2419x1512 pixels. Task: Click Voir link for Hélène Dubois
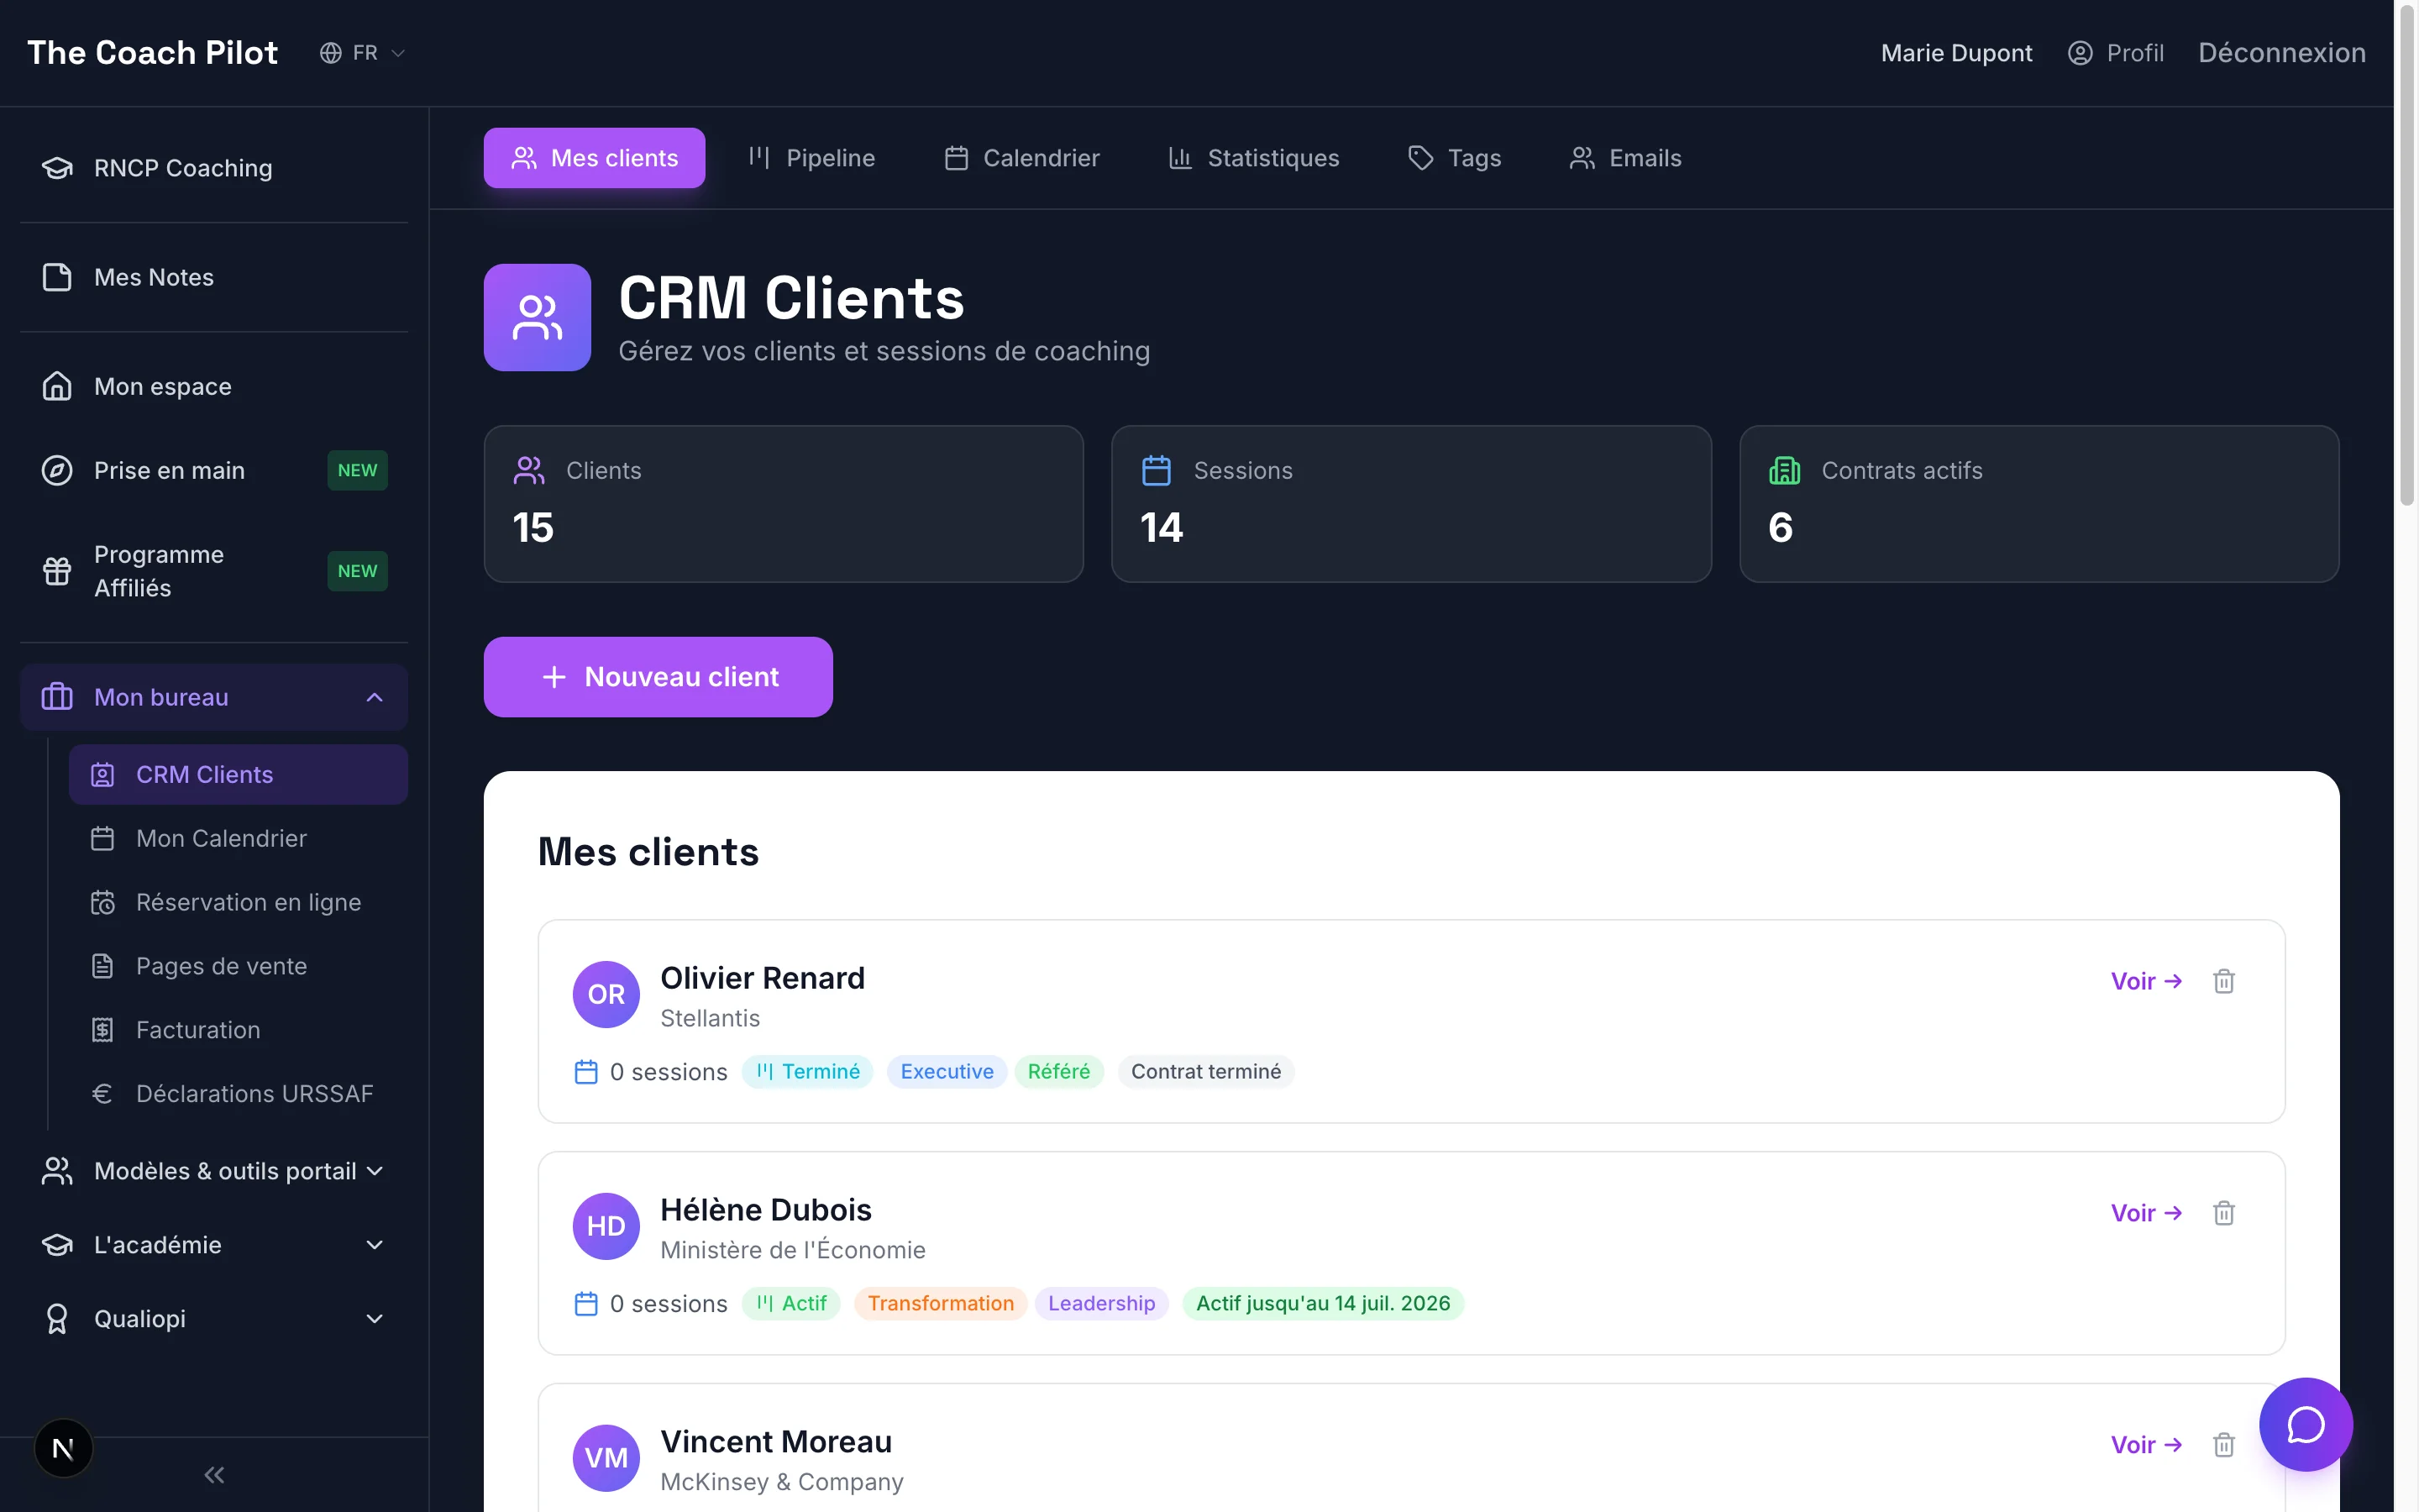[x=2146, y=1213]
